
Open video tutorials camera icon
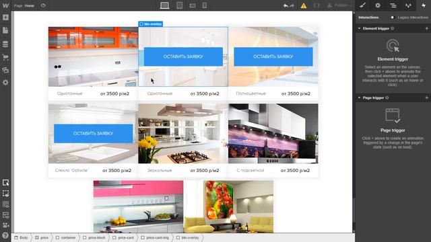[x=5, y=225]
